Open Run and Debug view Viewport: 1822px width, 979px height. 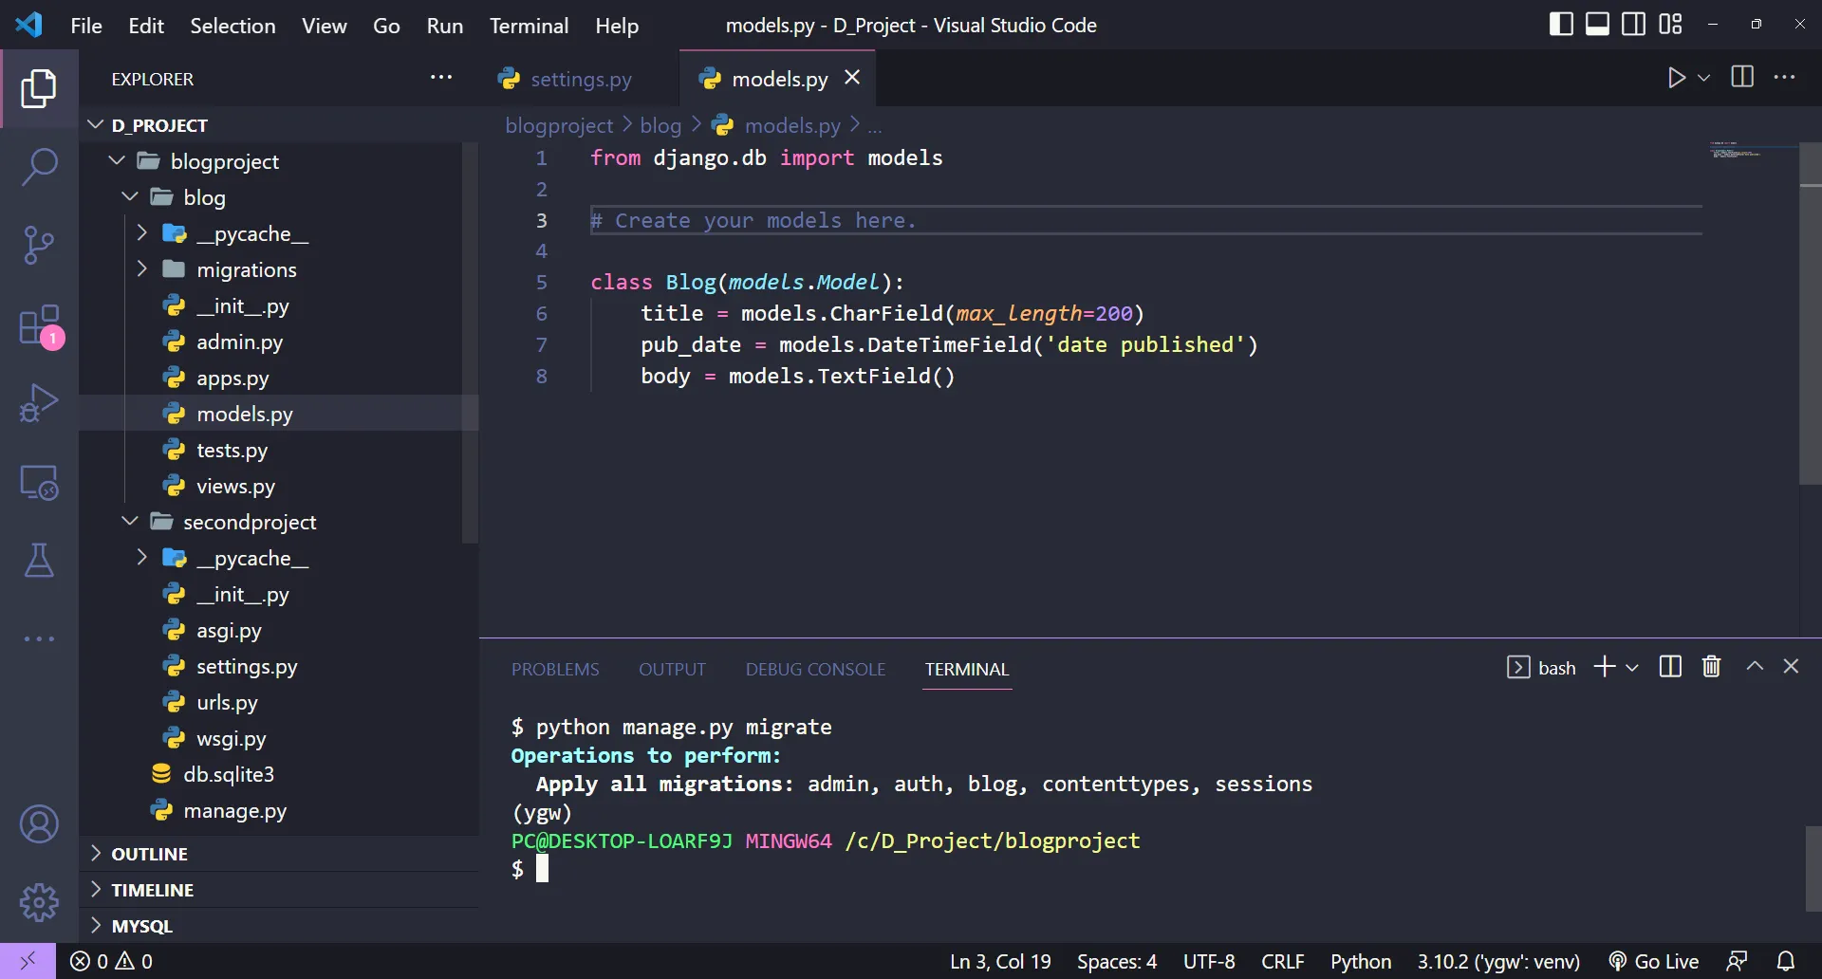(39, 403)
